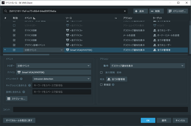Image resolution: width=191 pixels, height=126 pixels.
Task: Toggle checkbox of デバイス切断 rule sending メール
Action: (x=14, y=35)
